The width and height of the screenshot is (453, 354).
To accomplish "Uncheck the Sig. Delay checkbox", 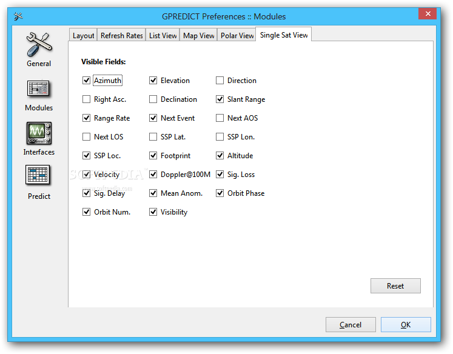I will coord(86,193).
